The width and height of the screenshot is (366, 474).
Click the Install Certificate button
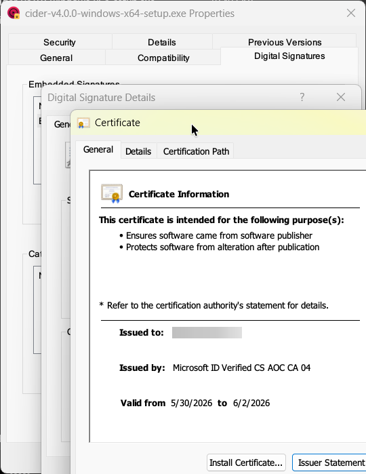pos(246,462)
